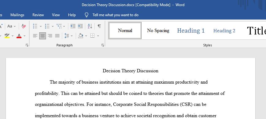Open Font dialog launcher icon
The image size is (266, 119).
pos(27,45)
